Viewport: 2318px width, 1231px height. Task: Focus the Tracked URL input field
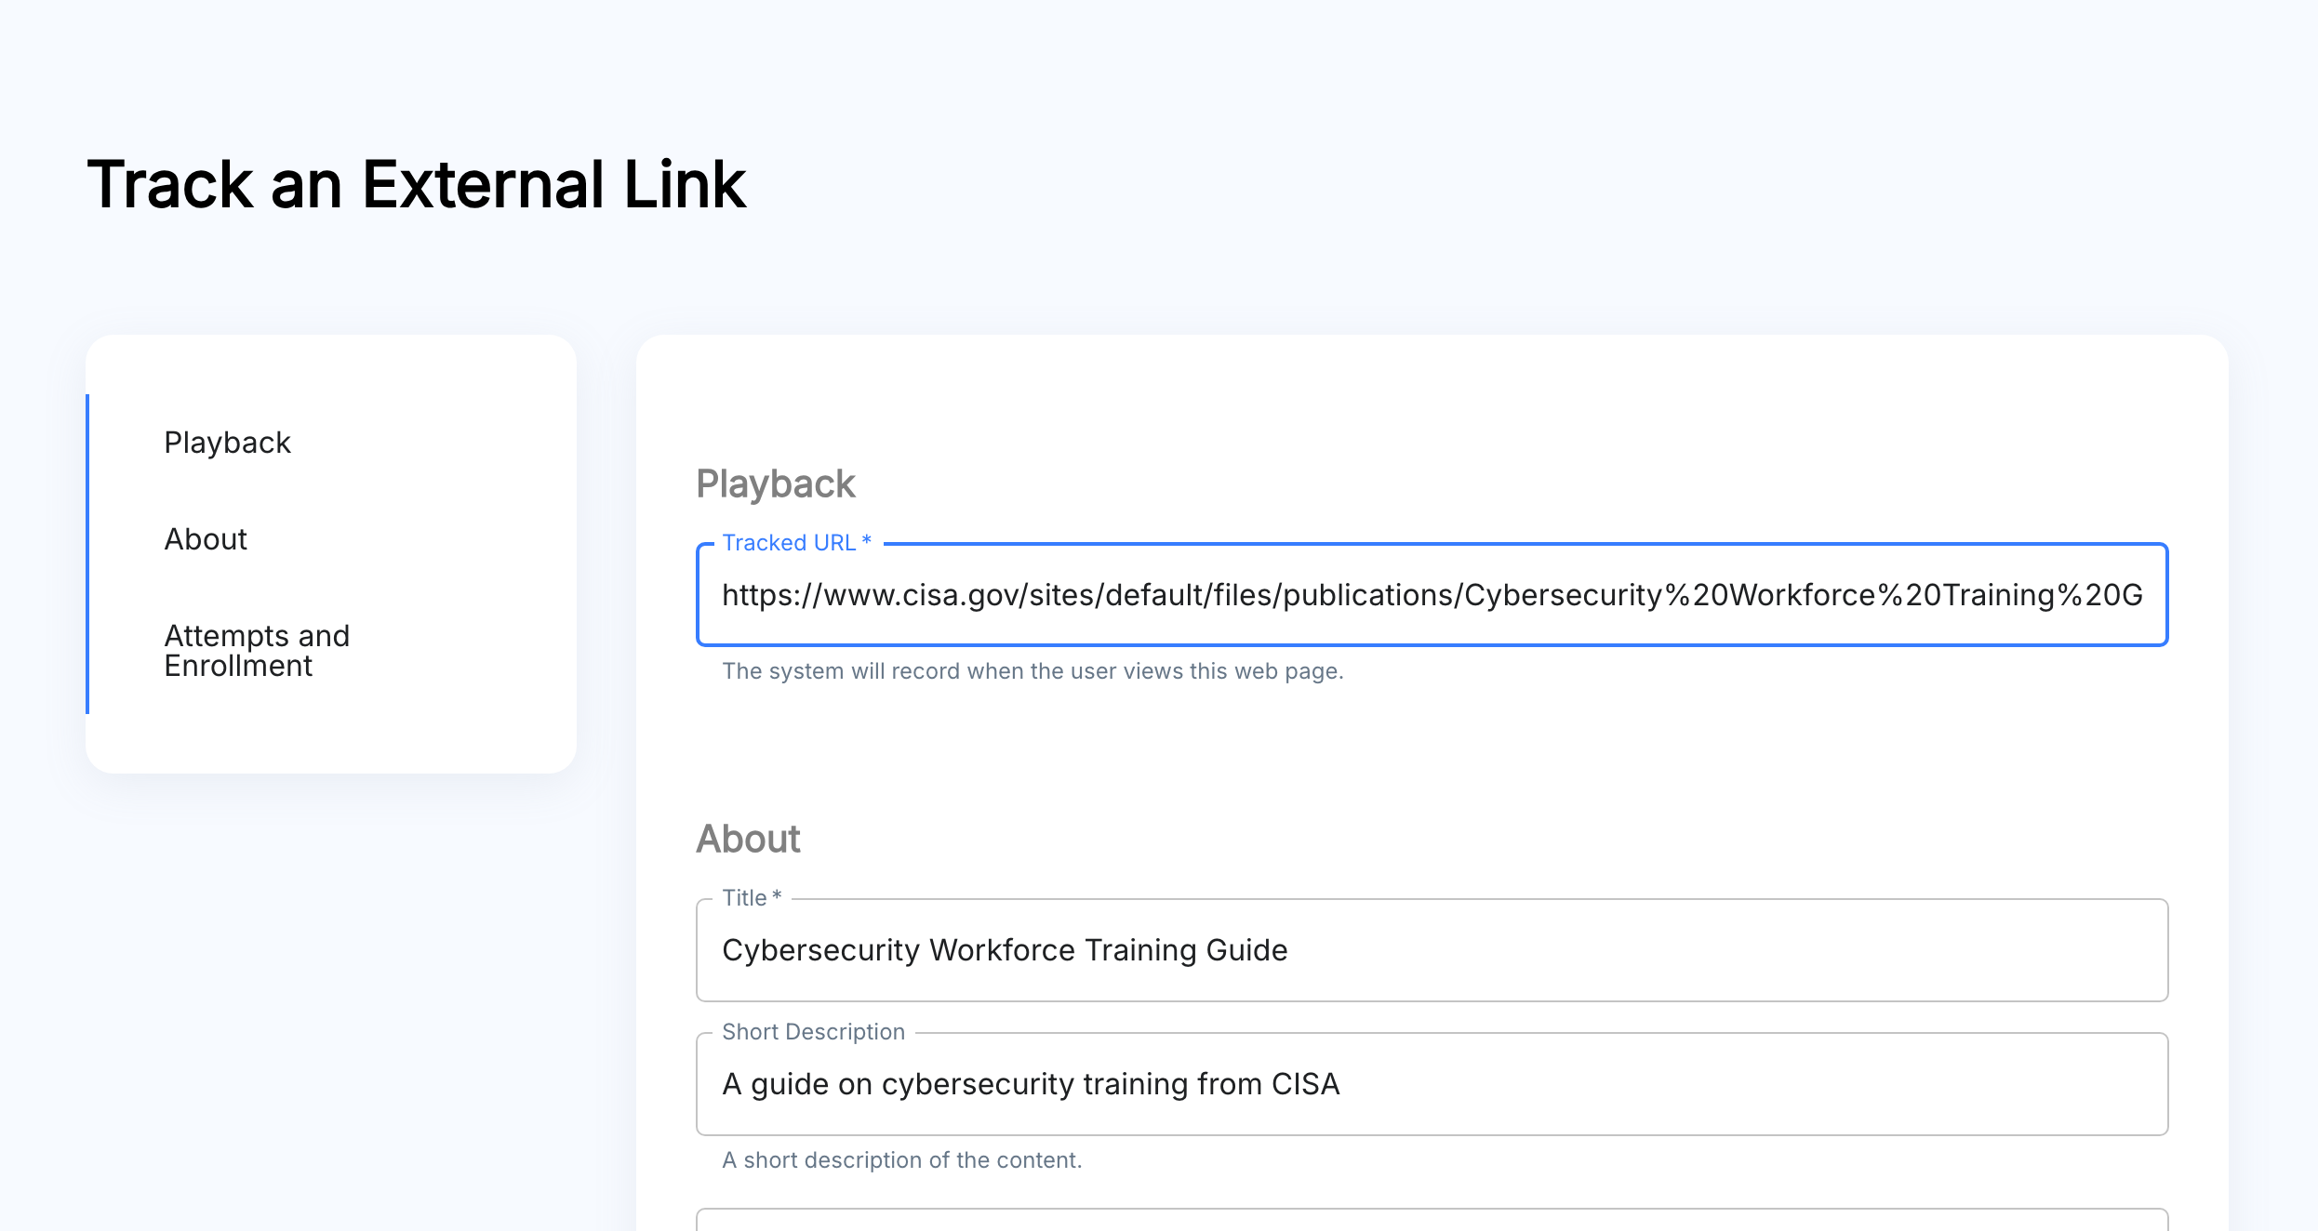[x=1432, y=595]
